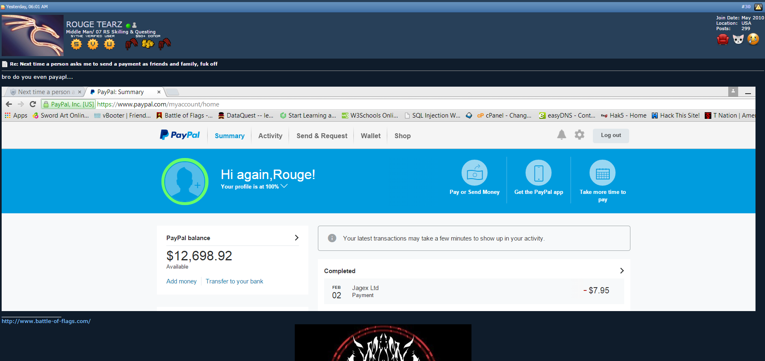Image resolution: width=765 pixels, height=361 pixels.
Task: Open the vBooter bookmark
Action: [122, 116]
